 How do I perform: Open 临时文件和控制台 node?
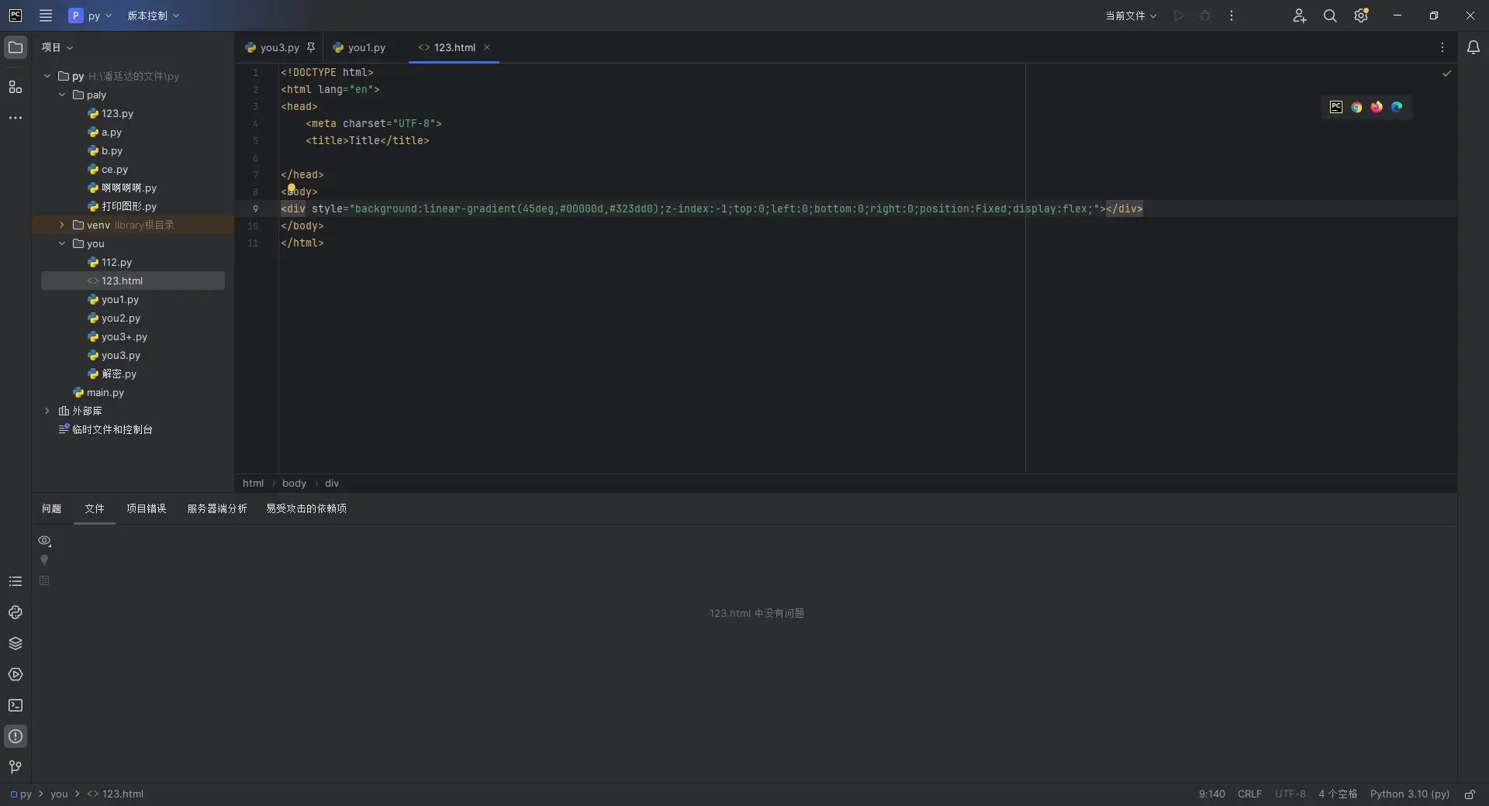(105, 429)
